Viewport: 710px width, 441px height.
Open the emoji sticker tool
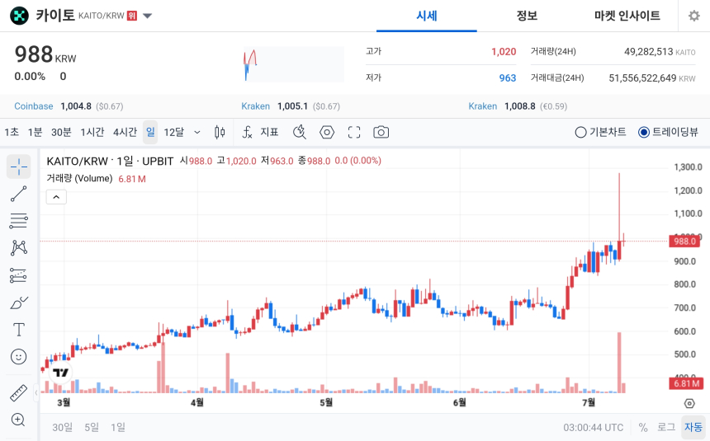18,357
